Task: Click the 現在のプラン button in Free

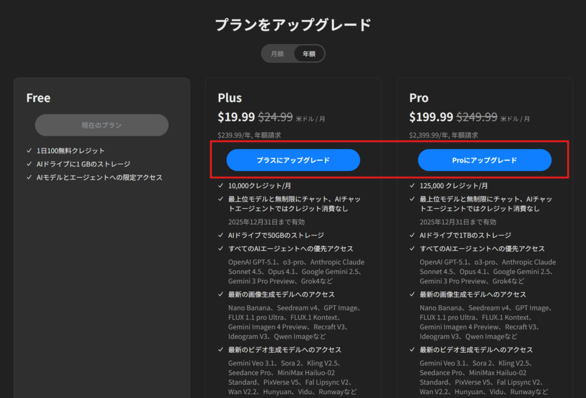Action: [101, 125]
